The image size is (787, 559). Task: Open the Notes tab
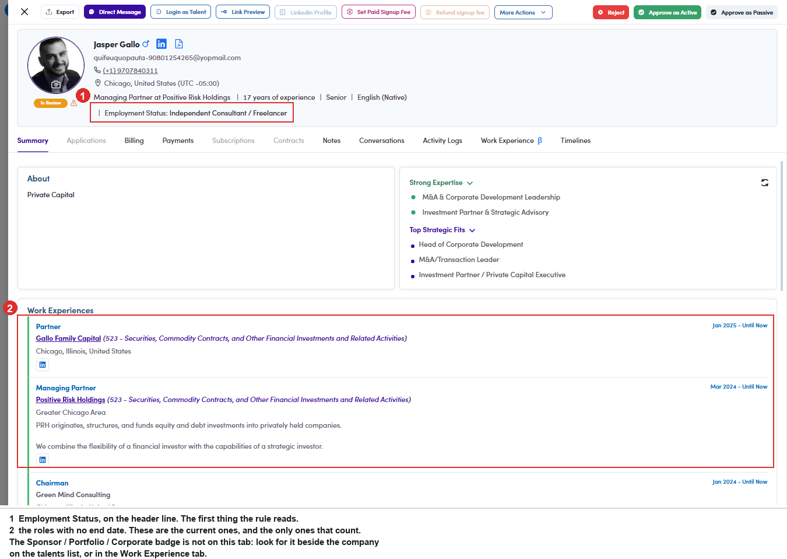pos(332,141)
